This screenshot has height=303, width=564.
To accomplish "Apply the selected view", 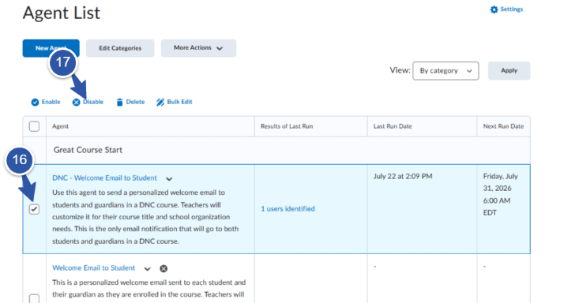I will coord(509,71).
